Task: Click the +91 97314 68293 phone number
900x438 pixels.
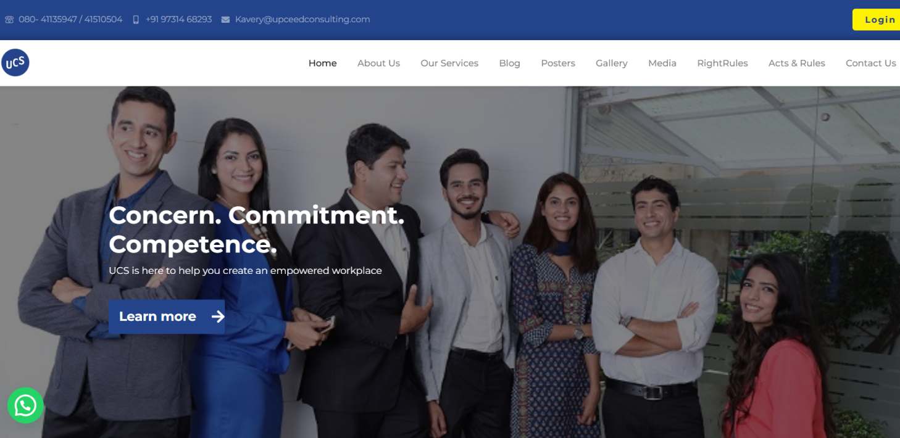Action: [x=178, y=19]
